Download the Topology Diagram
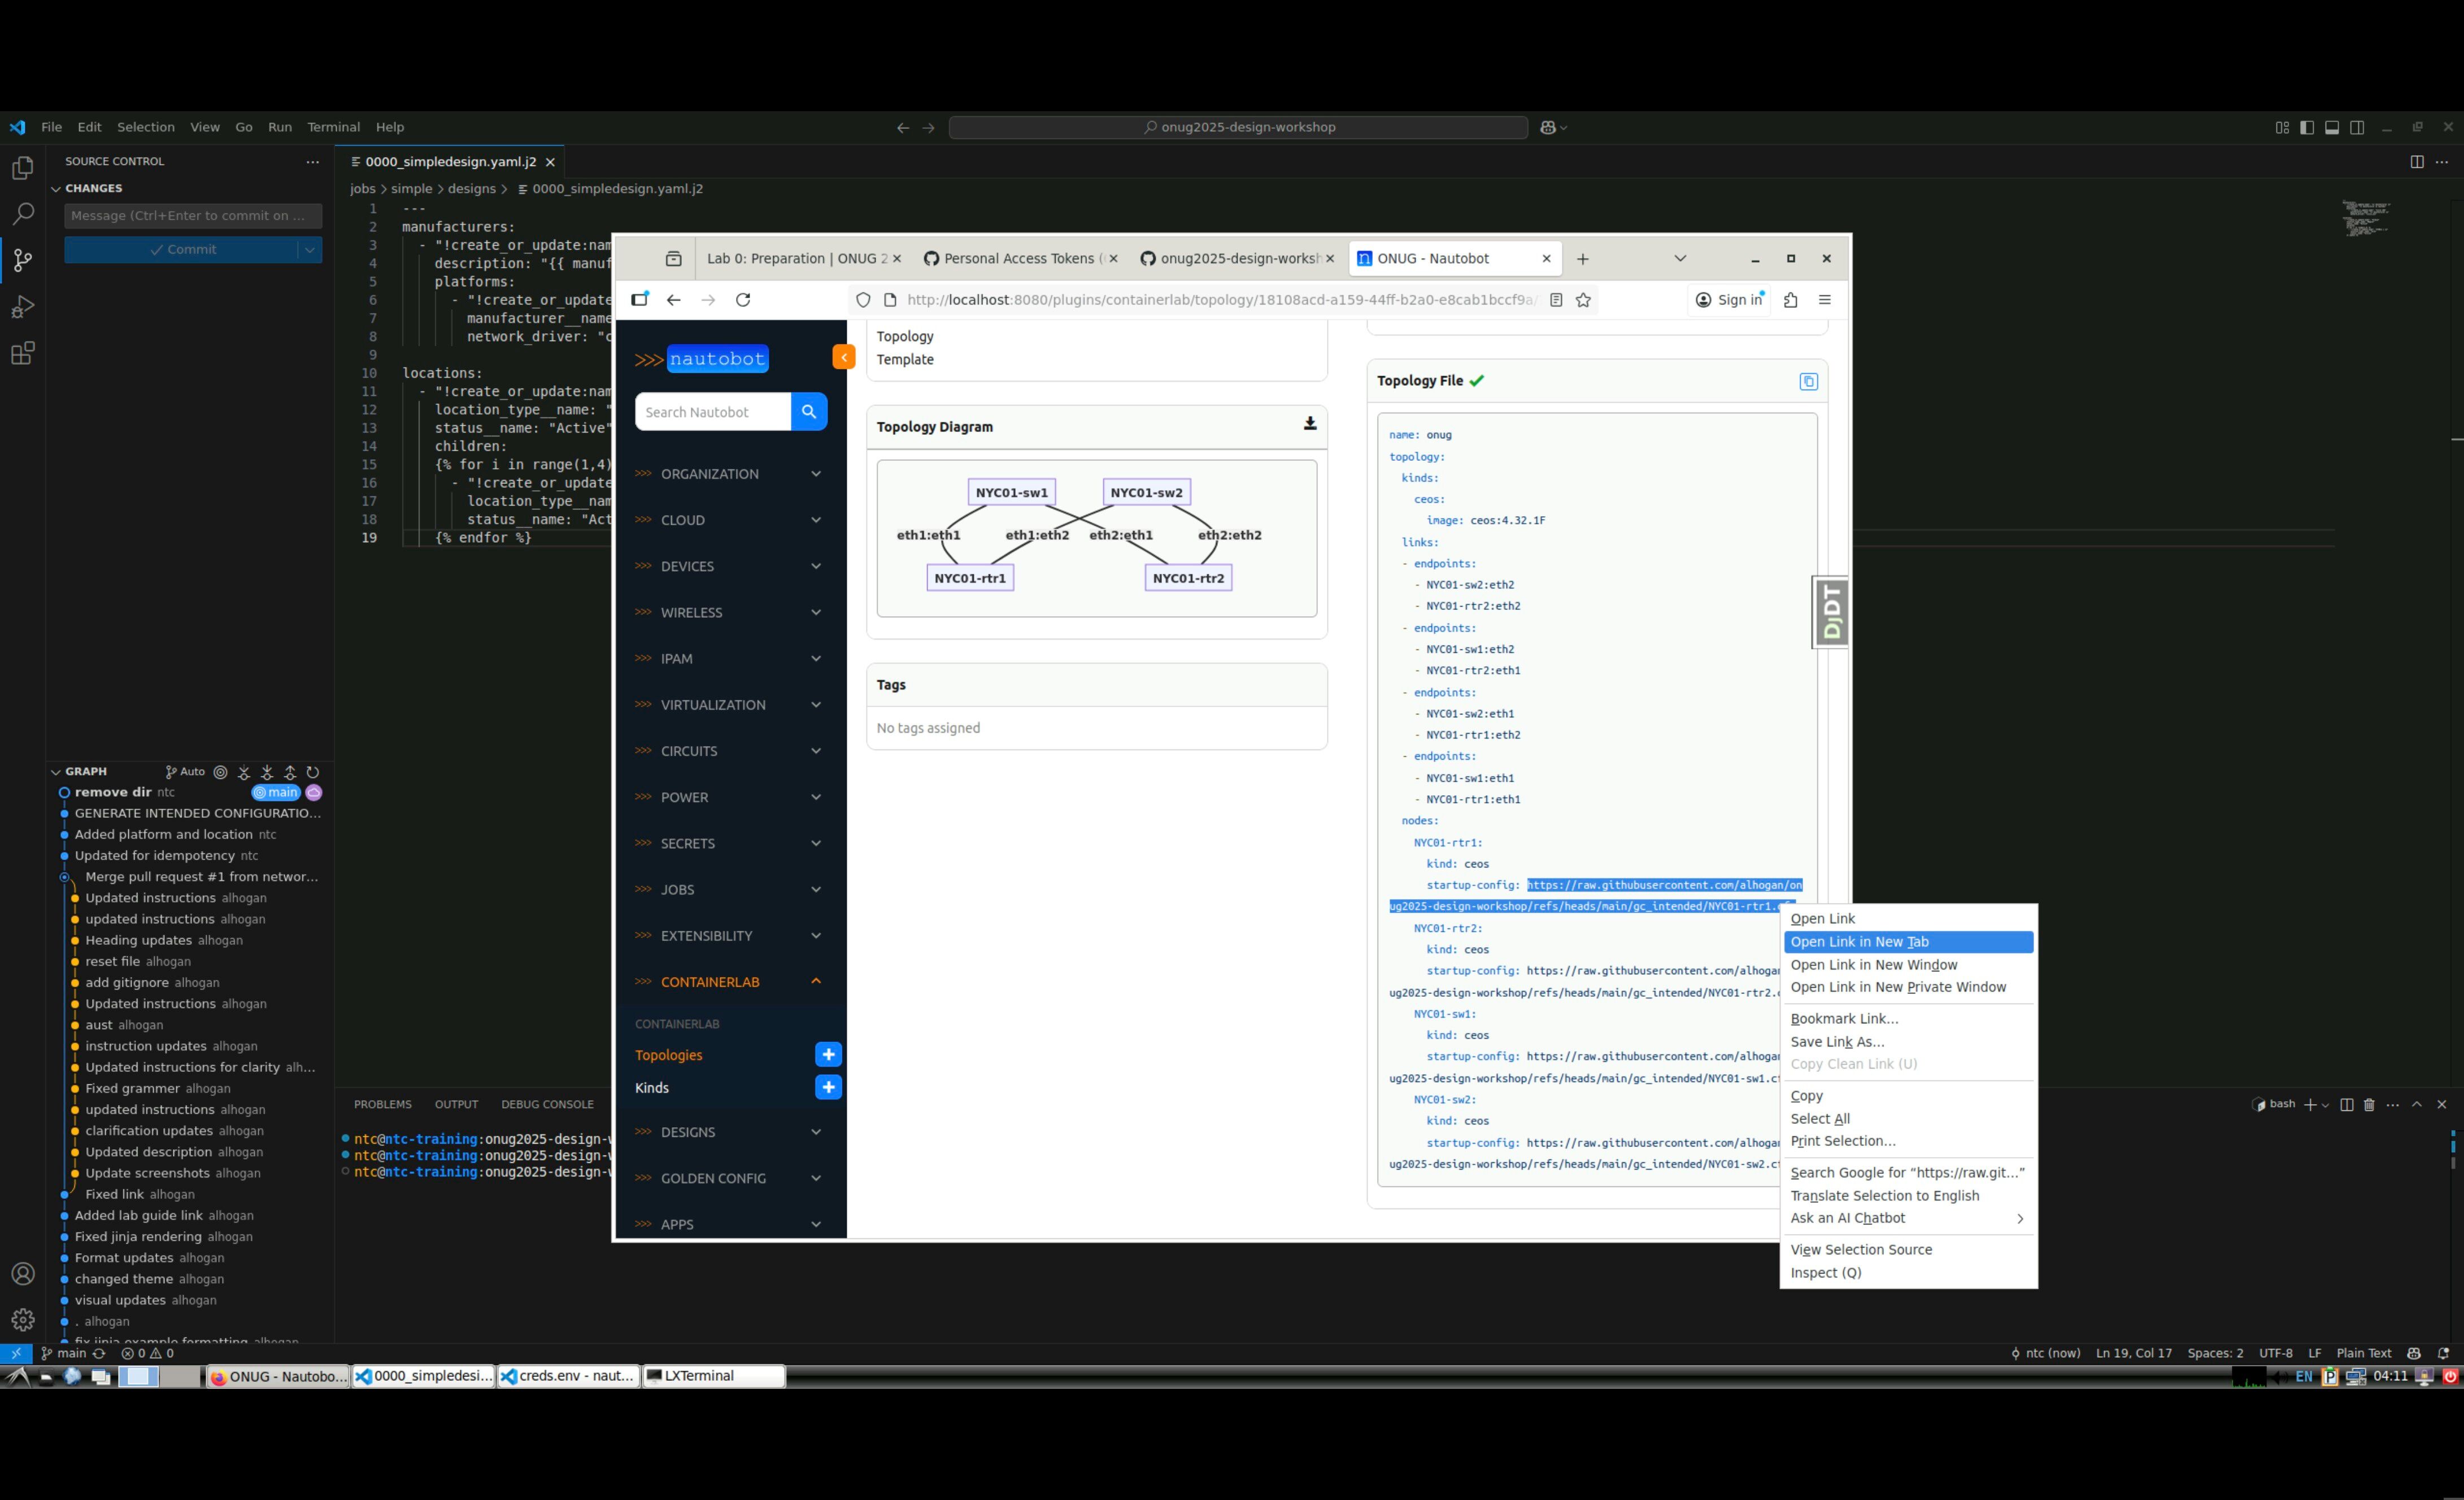 1309,424
